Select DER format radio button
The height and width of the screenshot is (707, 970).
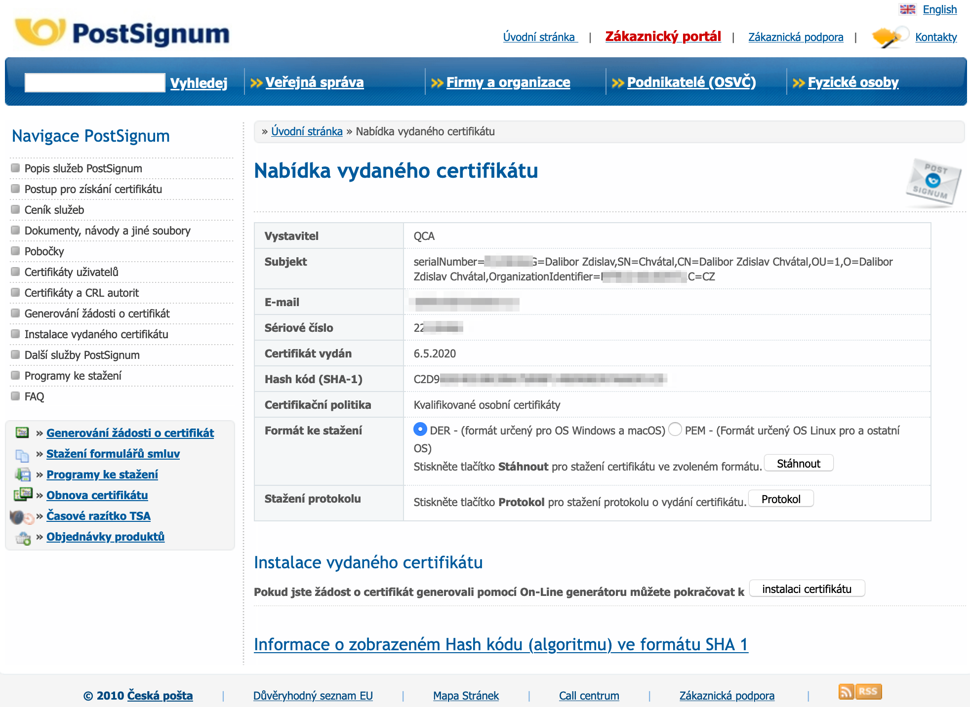(x=420, y=430)
